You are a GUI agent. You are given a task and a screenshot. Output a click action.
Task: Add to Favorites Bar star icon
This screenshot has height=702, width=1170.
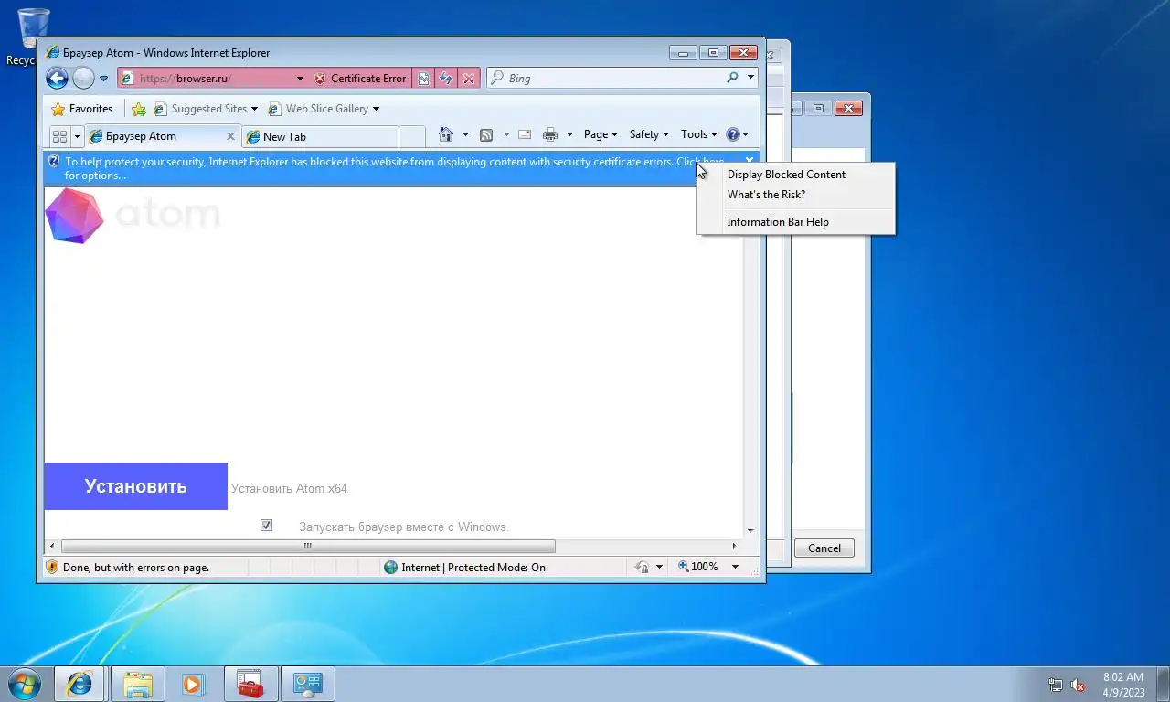pos(139,109)
